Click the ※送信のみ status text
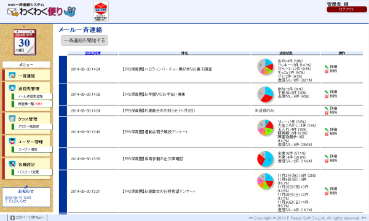Image resolution: width=369 pixels, height=221 pixels. (264, 110)
